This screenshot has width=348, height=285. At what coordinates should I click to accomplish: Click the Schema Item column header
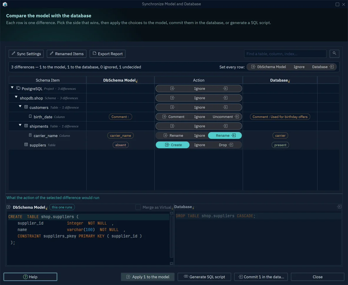coord(48,80)
